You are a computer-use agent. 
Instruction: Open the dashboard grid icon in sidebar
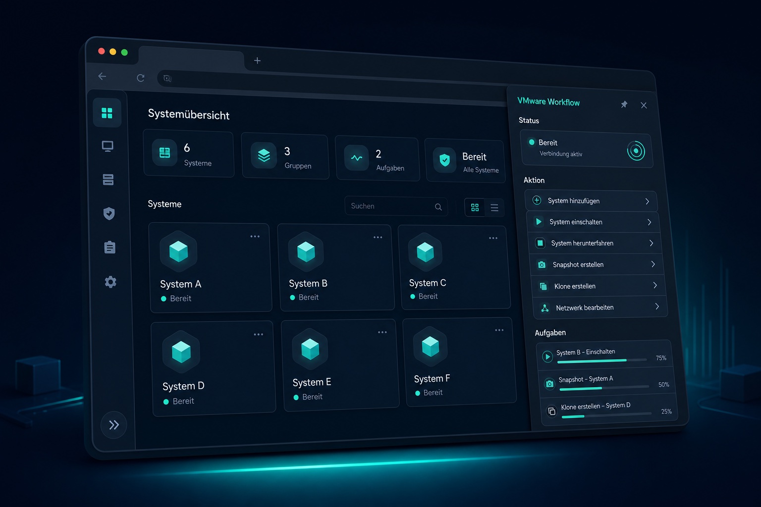(107, 113)
